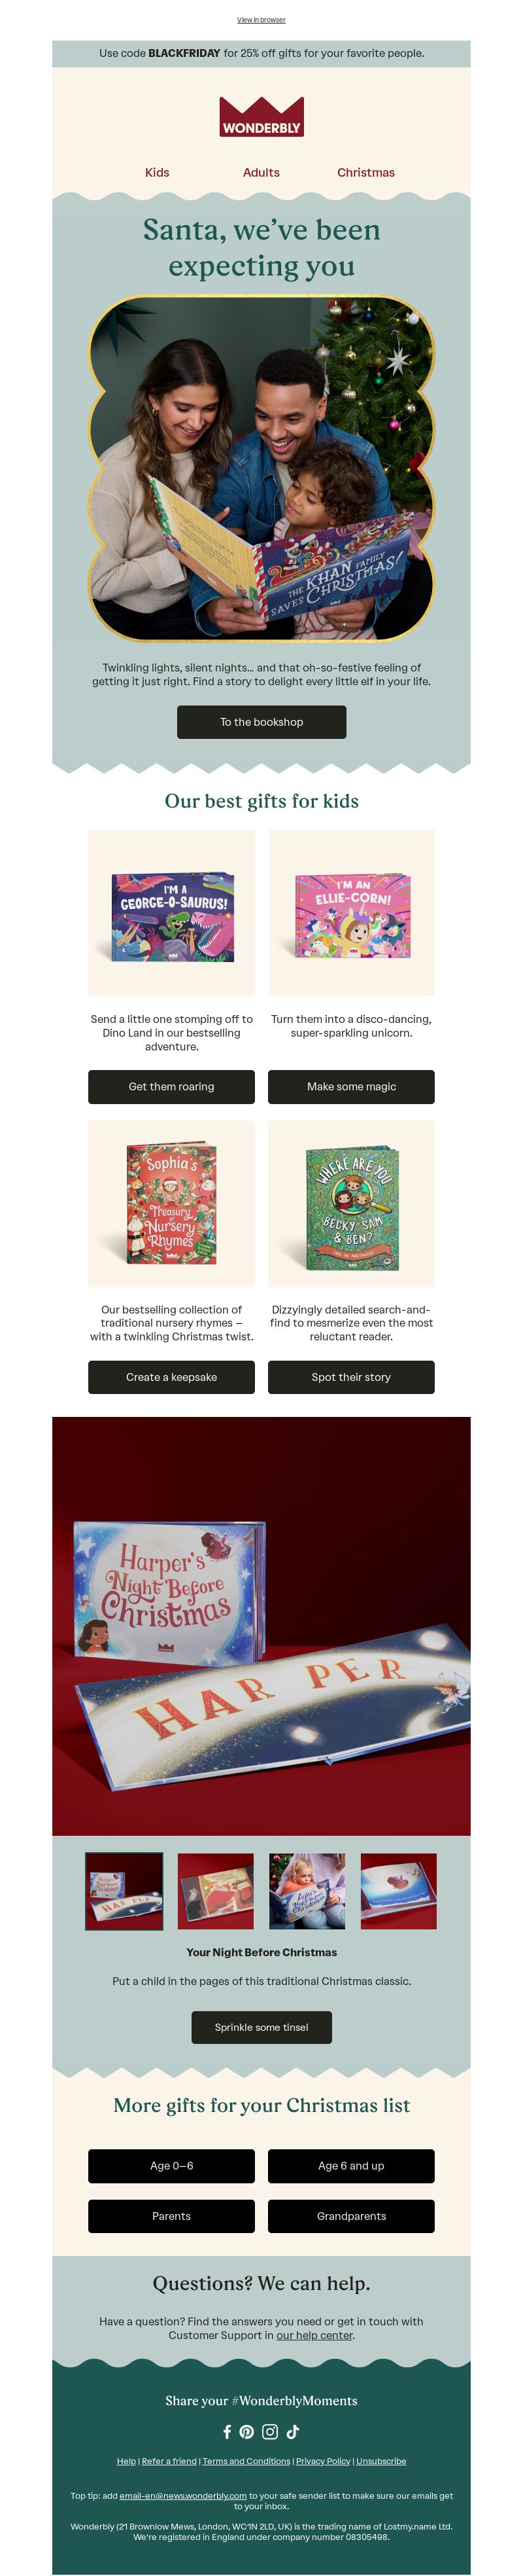Go to the Adults menu item
Image resolution: width=523 pixels, height=2576 pixels.
[x=261, y=172]
